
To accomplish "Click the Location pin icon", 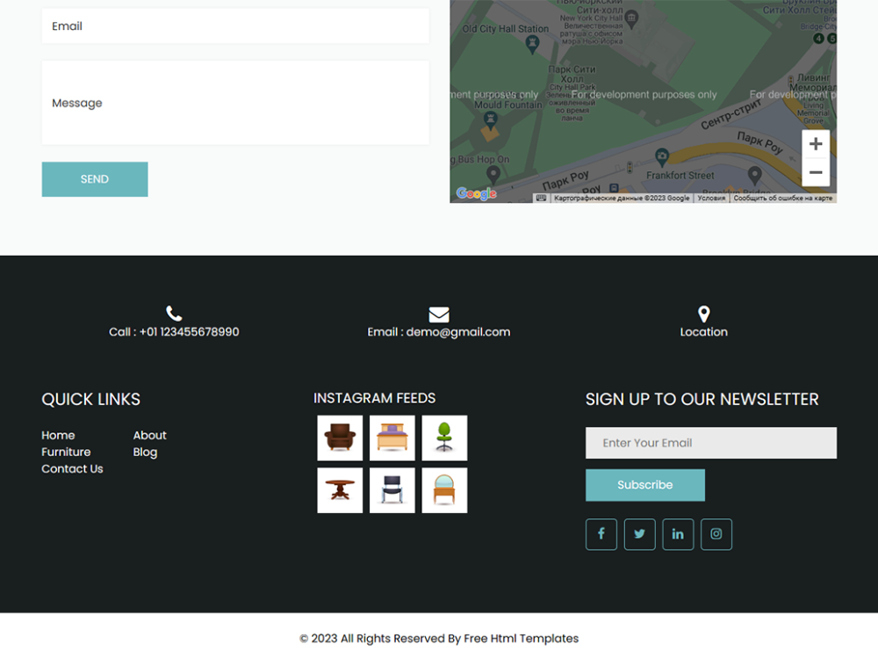I will point(703,312).
